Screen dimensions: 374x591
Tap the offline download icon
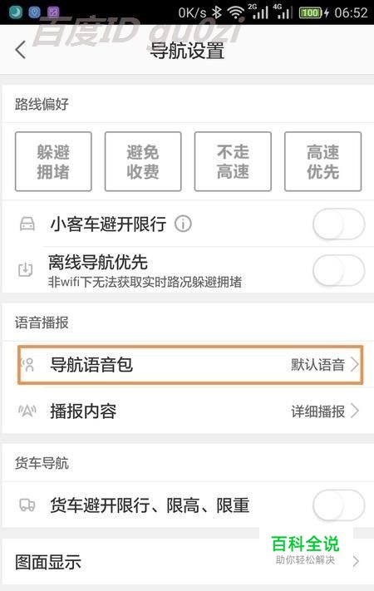[26, 269]
